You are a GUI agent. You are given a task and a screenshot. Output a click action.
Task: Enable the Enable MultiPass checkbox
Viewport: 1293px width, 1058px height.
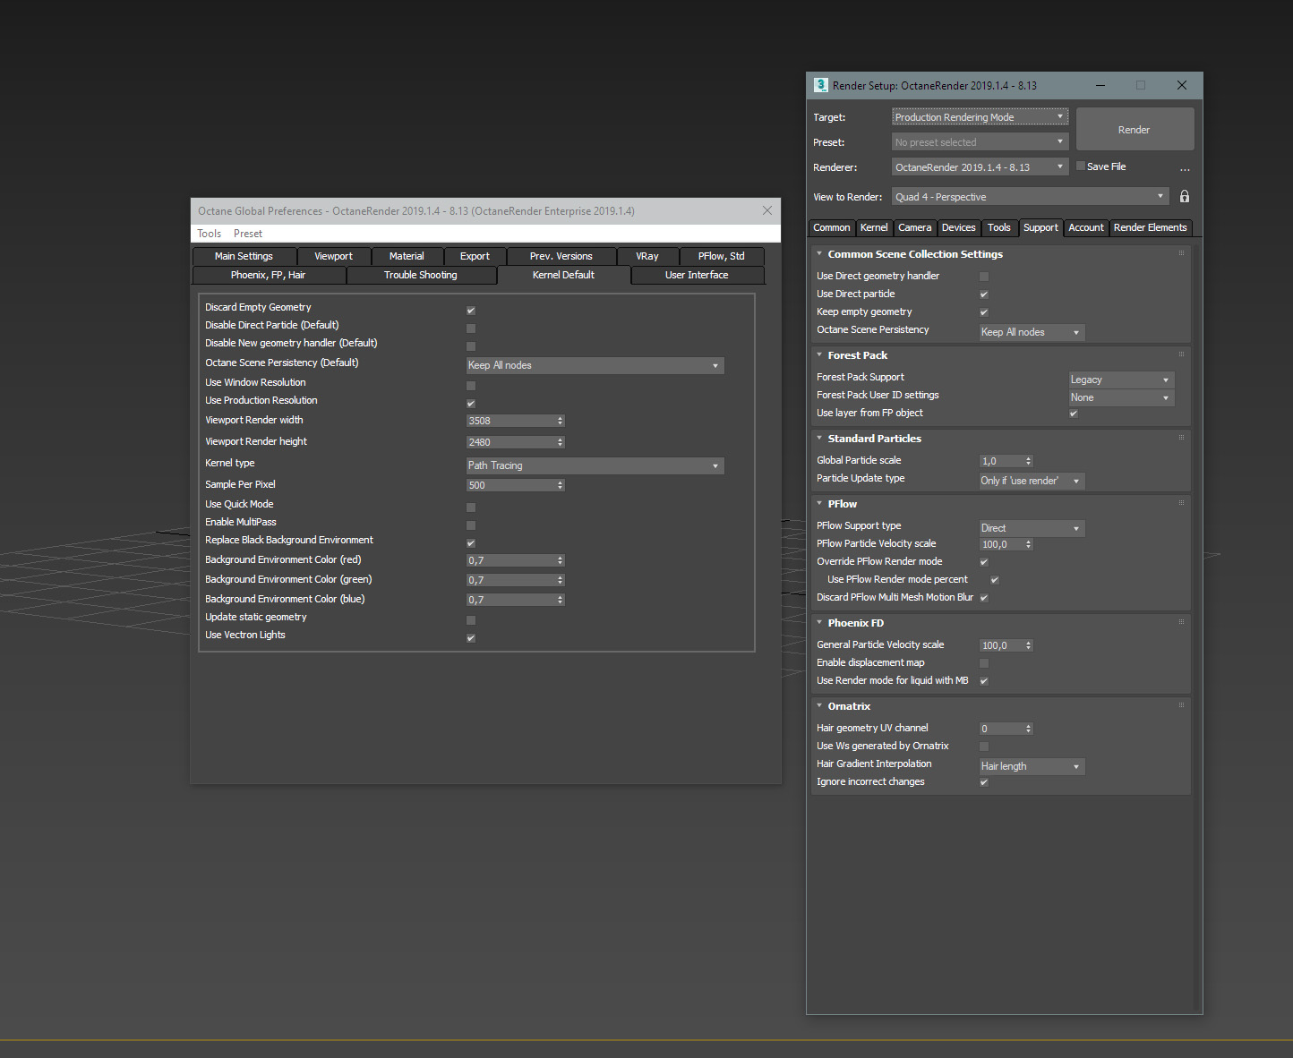[471, 525]
